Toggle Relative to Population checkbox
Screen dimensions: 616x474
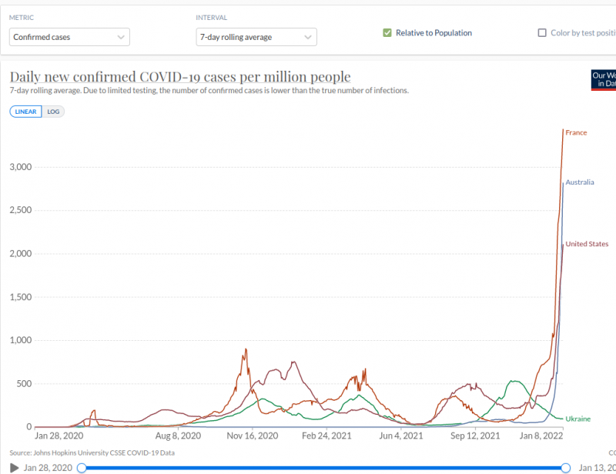388,33
